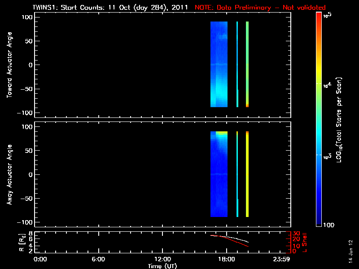Click the 'Time (UT)' axis label
This screenshot has width=359, height=269.
[x=162, y=266]
